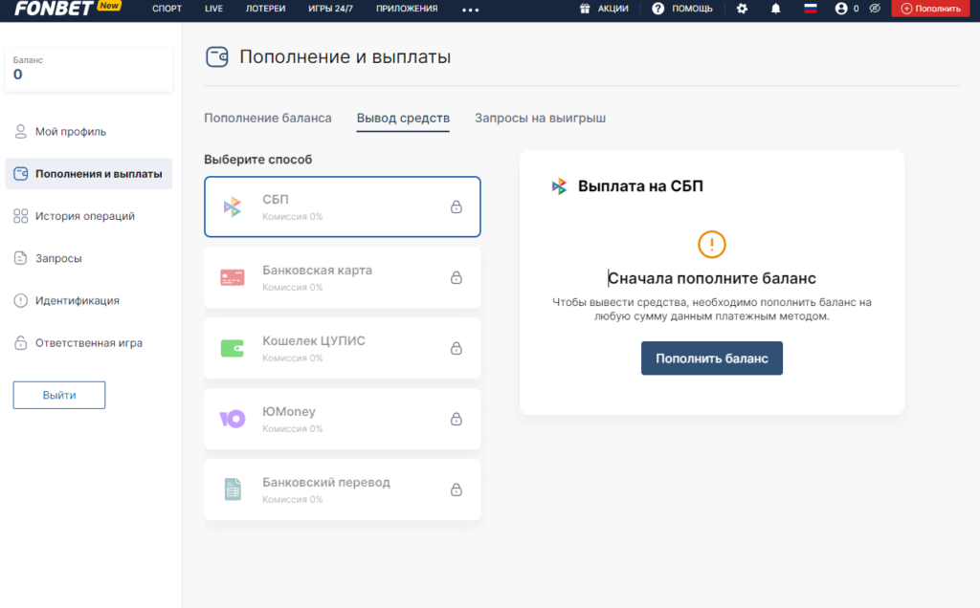Image resolution: width=980 pixels, height=608 pixels.
Task: Click the document icon beside Запросы
Action: pyautogui.click(x=21, y=258)
